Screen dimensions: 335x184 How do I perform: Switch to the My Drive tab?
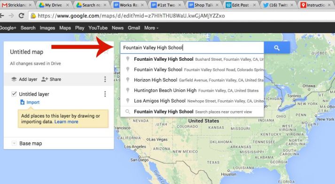(54, 5)
